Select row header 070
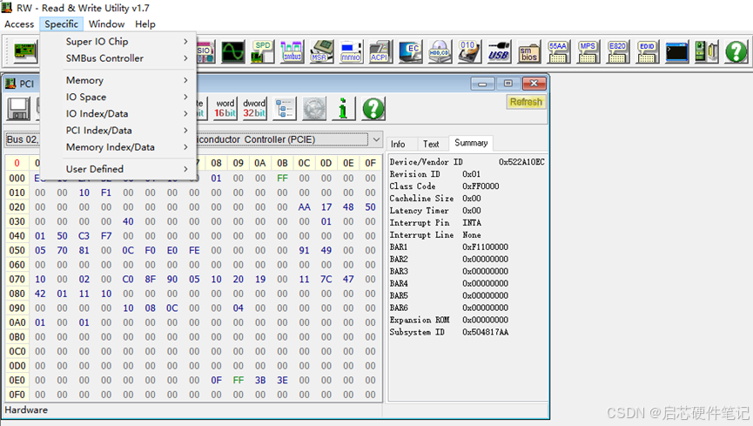Image resolution: width=753 pixels, height=426 pixels. tap(17, 280)
